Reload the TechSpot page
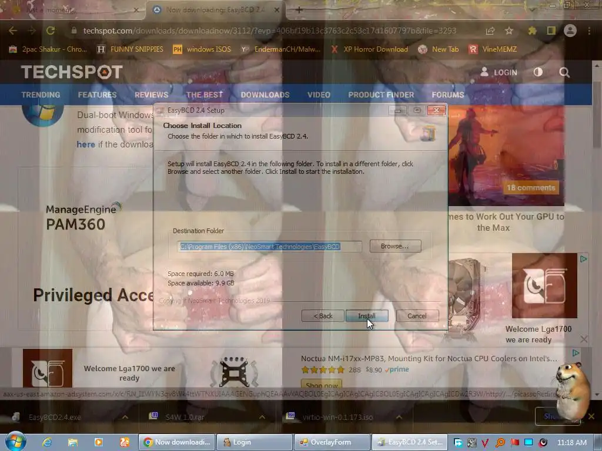 (x=51, y=31)
